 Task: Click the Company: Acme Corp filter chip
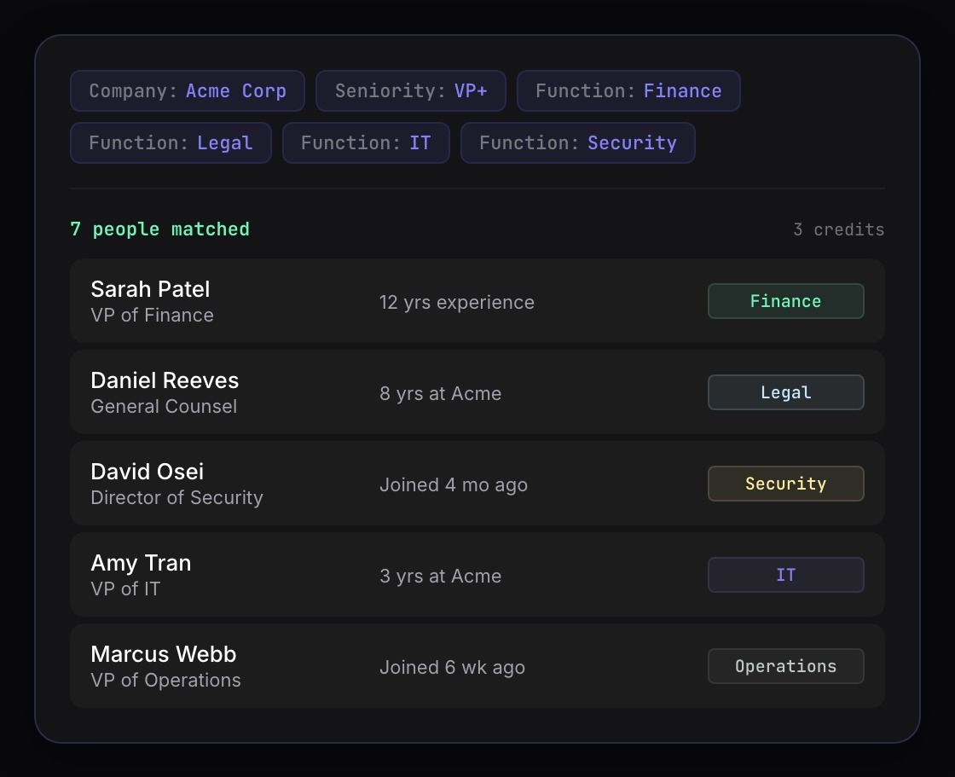(x=188, y=90)
